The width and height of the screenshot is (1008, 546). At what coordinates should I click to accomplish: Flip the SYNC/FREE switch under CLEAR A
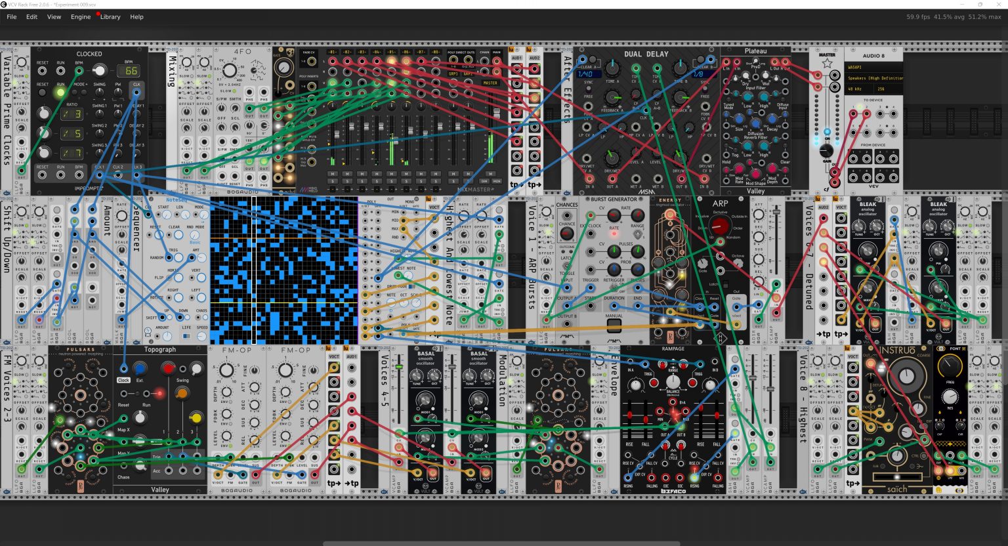pos(588,90)
